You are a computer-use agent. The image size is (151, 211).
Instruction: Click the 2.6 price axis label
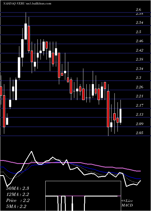point(138,10)
